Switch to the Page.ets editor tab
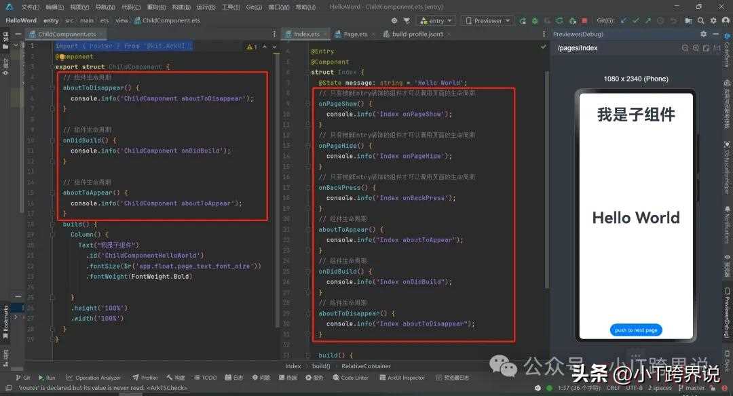 coord(355,34)
